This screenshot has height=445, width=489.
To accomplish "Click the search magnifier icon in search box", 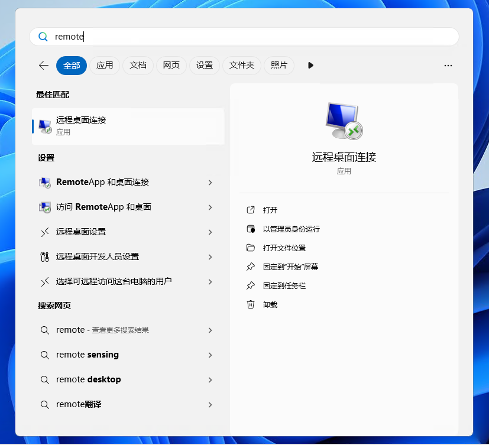I will 43,37.
